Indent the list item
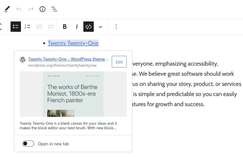Image resolution: width=243 pixels, height=157 pixels. coord(50,27)
